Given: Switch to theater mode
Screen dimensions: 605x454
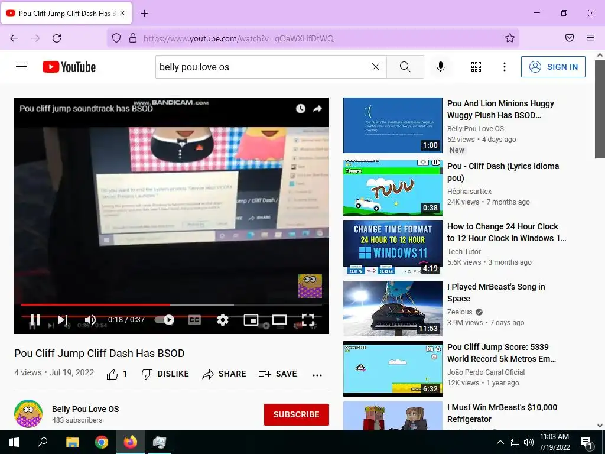Looking at the screenshot, I should point(279,320).
